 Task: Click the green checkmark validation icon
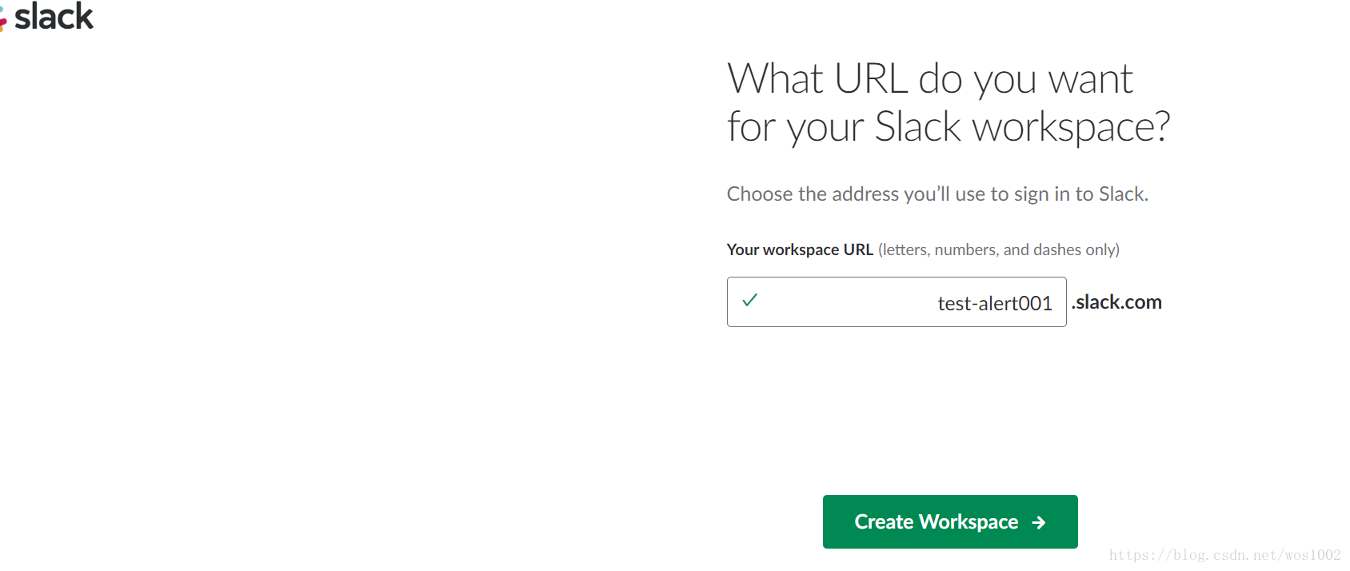coord(749,300)
